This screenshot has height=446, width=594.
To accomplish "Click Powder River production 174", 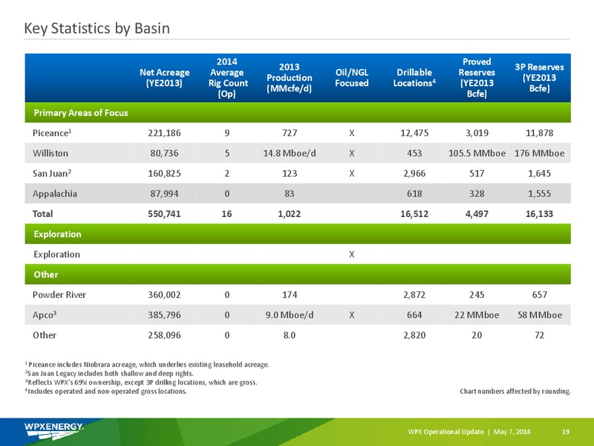I will pyautogui.click(x=290, y=294).
